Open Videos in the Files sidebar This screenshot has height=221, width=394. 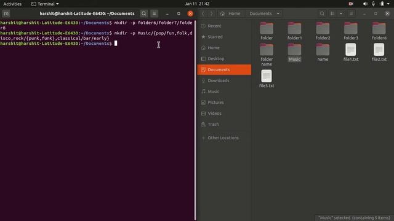point(224,113)
